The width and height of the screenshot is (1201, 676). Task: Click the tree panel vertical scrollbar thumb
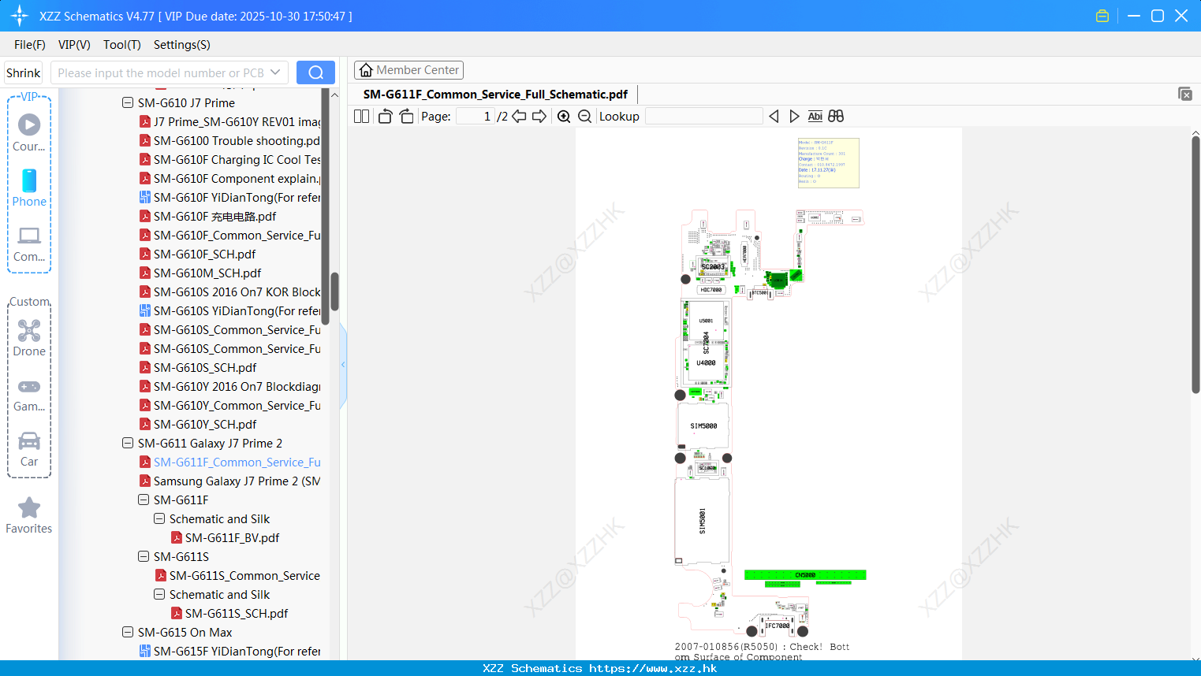click(334, 292)
